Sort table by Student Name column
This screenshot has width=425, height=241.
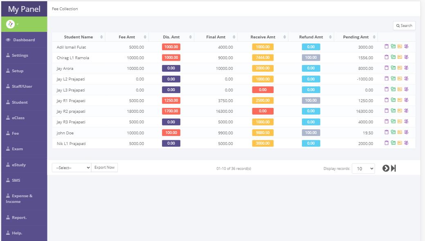point(79,37)
